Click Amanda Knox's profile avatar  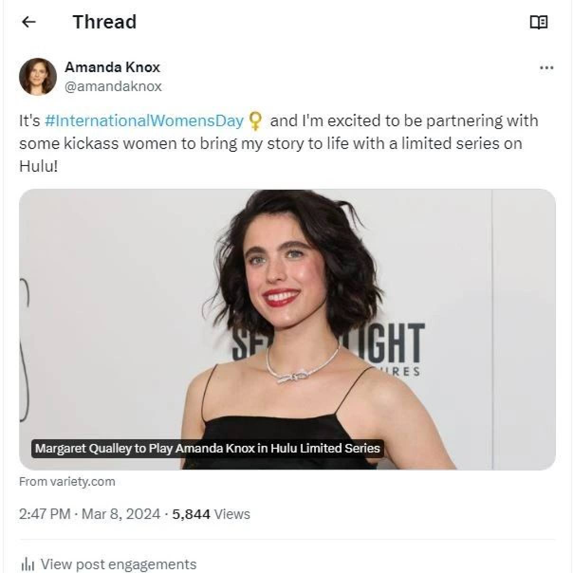[x=38, y=76]
